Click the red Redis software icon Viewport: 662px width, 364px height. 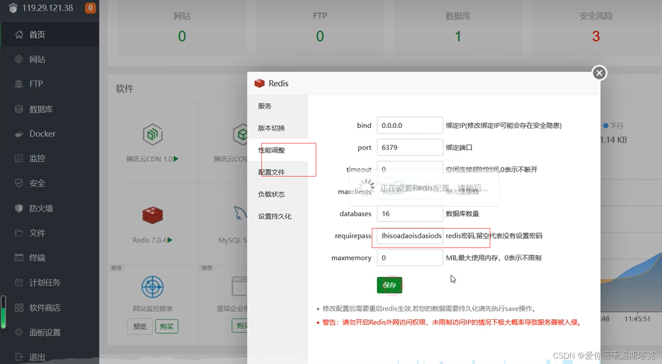[153, 215]
